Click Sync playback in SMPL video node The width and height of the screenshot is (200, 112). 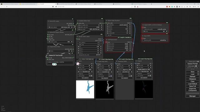85,78
